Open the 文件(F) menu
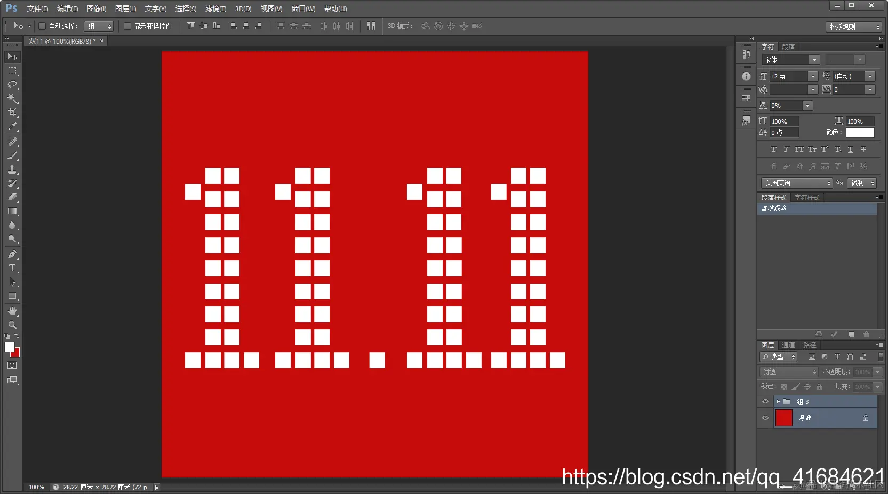The image size is (888, 494). coord(37,9)
